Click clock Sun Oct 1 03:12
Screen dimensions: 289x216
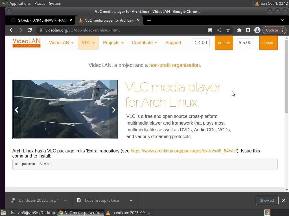click(x=274, y=3)
